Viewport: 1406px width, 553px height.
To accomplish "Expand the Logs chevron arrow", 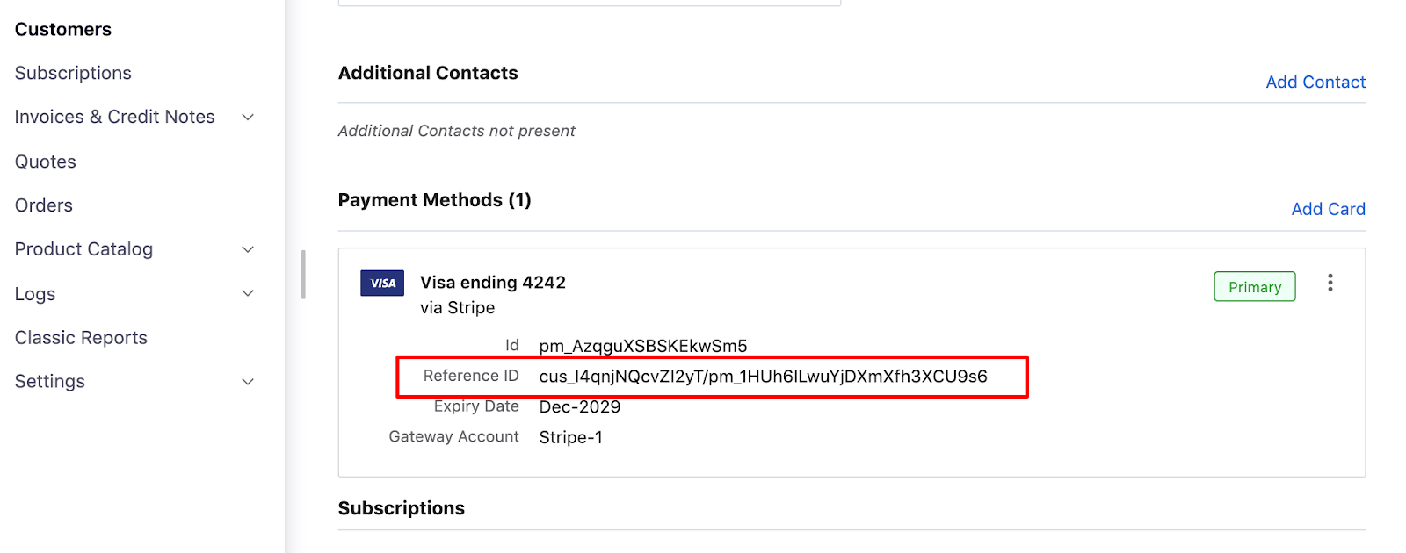I will pyautogui.click(x=248, y=293).
